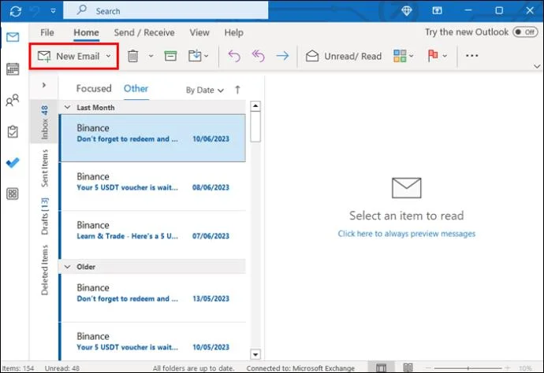Open the New Email dropdown arrow
This screenshot has height=373, width=544.
pyautogui.click(x=109, y=56)
